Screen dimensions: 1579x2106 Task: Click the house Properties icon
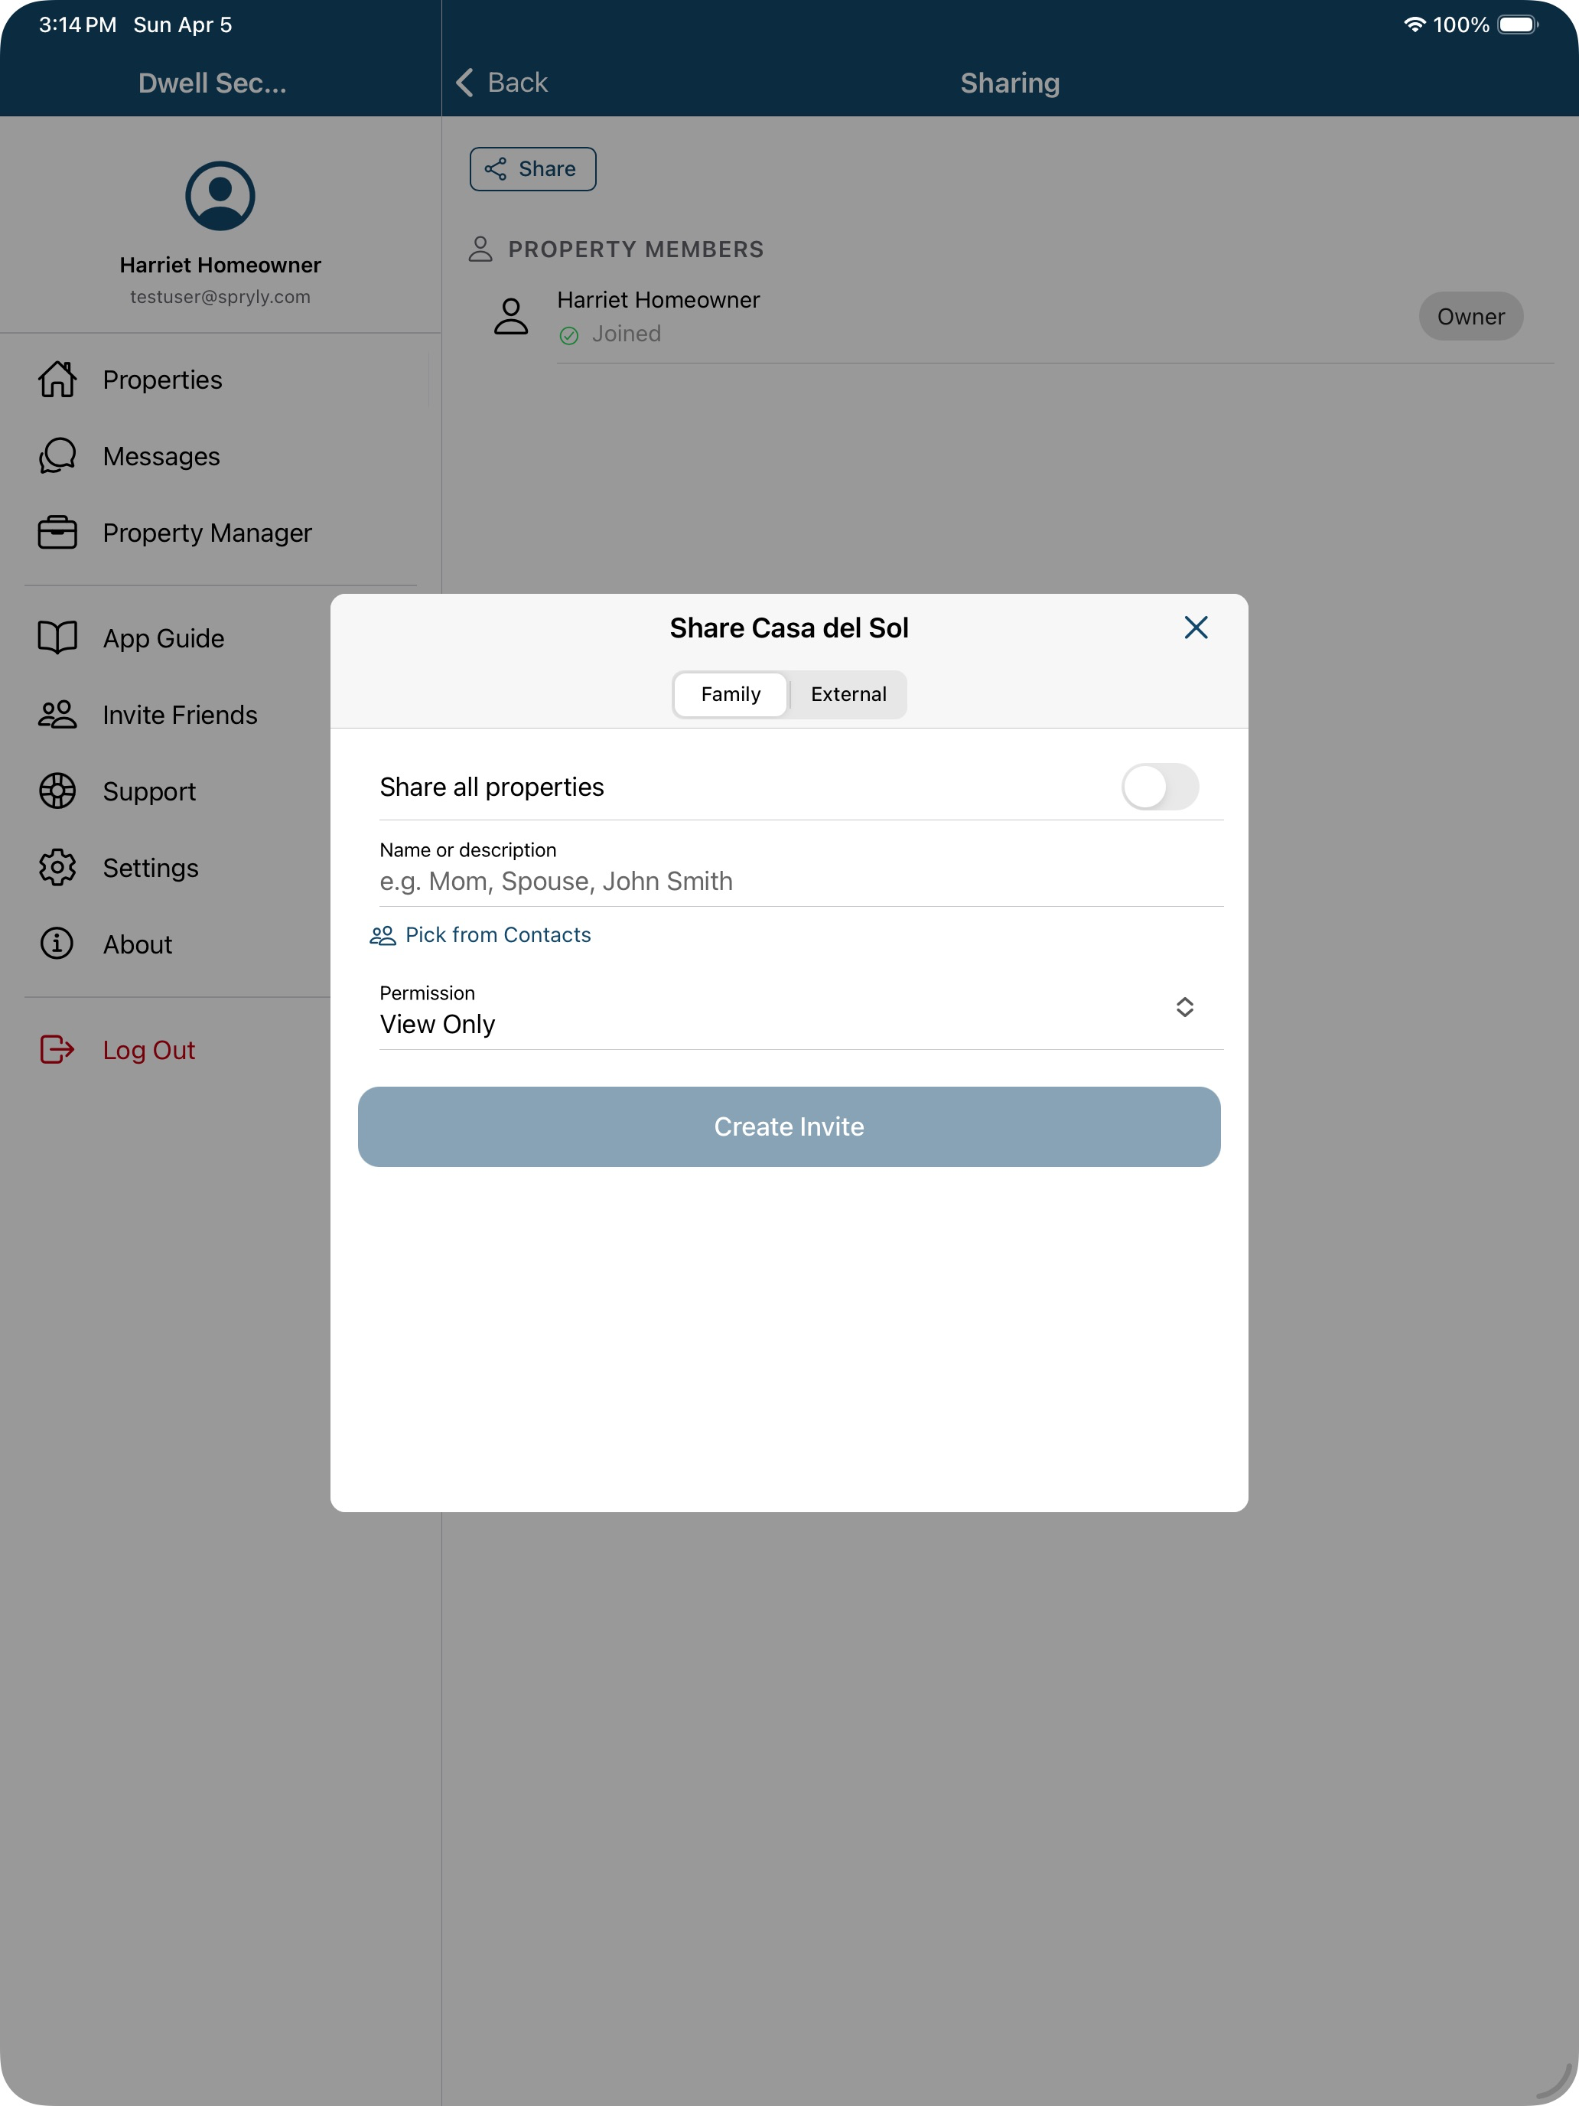(57, 379)
